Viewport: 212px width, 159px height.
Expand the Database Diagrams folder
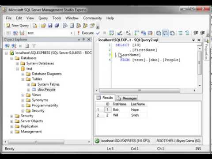tap(23, 74)
